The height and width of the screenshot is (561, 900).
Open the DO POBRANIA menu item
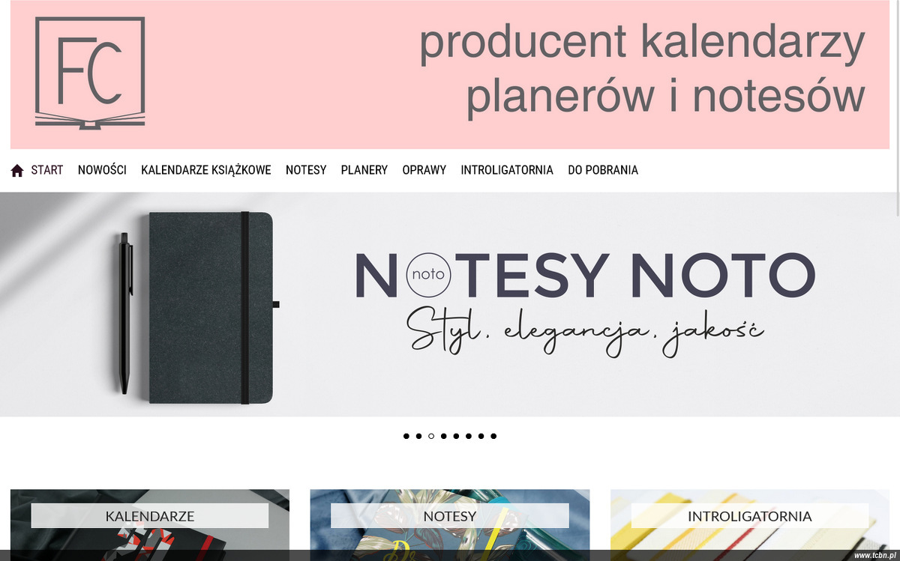(x=603, y=170)
